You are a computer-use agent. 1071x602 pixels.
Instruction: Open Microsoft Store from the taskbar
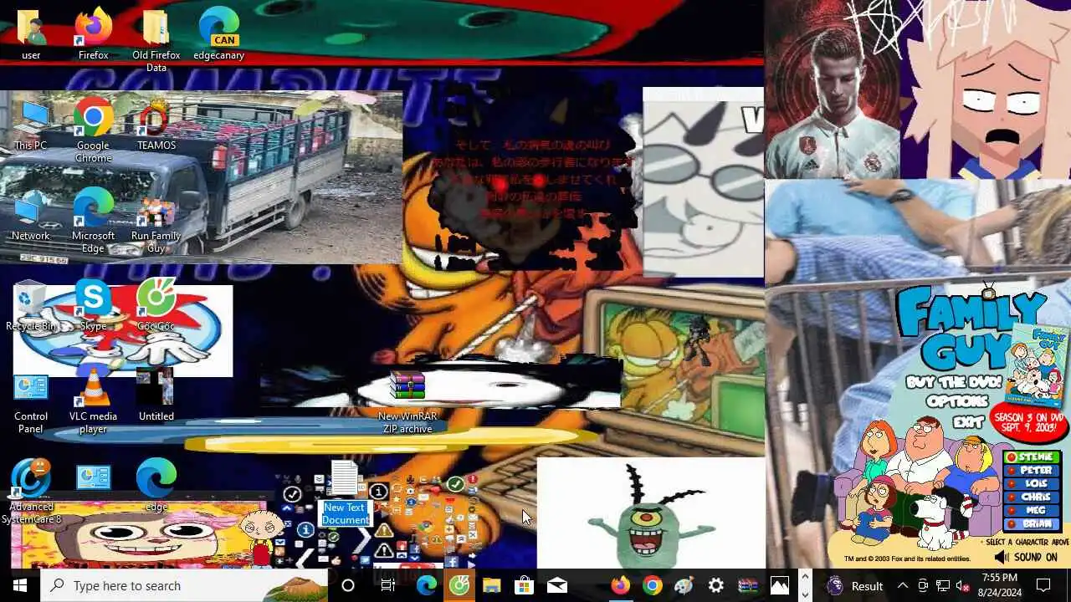524,585
